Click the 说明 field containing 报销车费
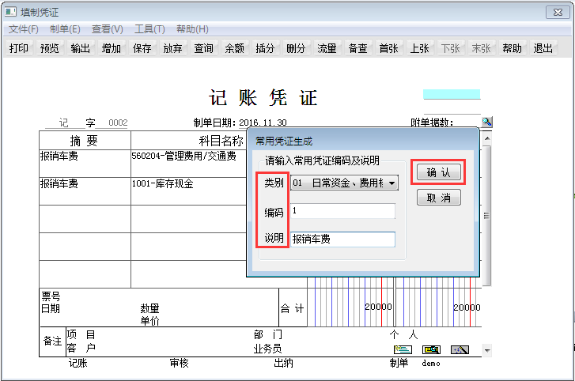This screenshot has width=575, height=381. [342, 239]
